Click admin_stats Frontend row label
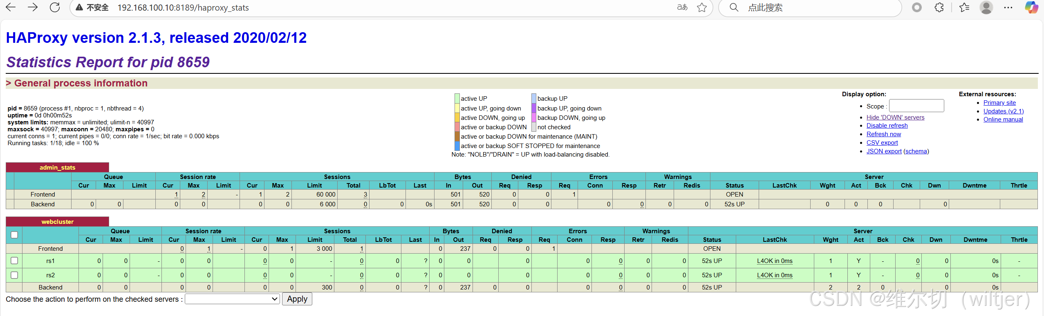Image resolution: width=1044 pixels, height=316 pixels. tap(43, 194)
